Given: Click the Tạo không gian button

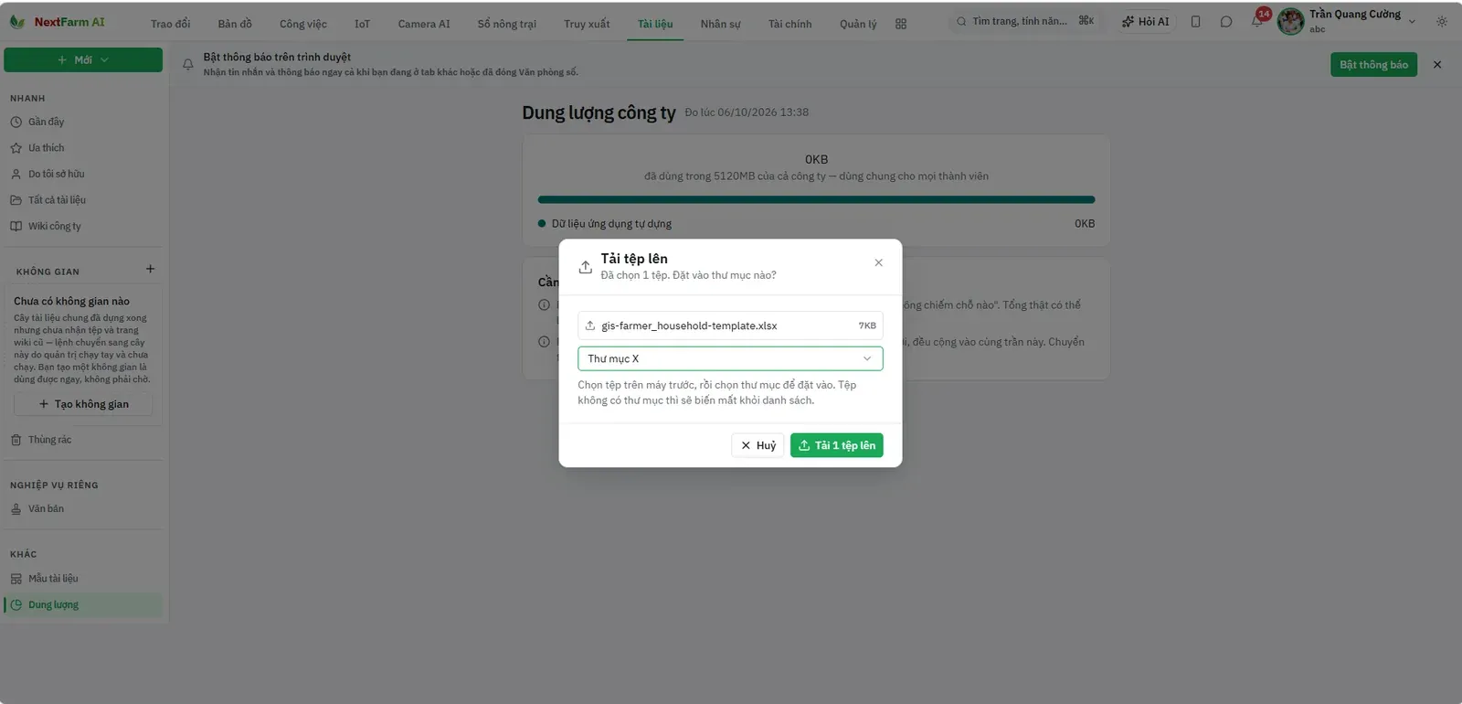Looking at the screenshot, I should coord(83,404).
